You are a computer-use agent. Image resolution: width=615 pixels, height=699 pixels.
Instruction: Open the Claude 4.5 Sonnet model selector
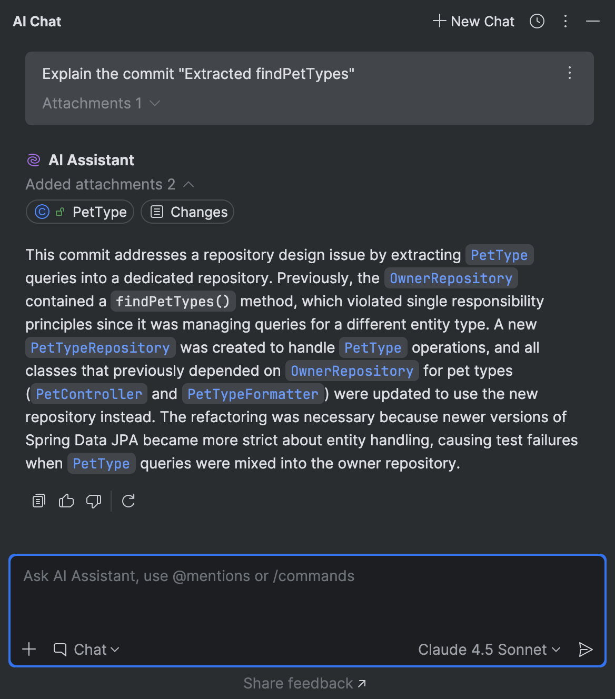click(488, 650)
